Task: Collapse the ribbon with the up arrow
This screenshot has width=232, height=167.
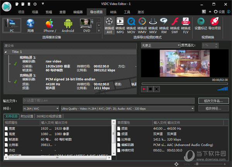Action: (x=210, y=12)
